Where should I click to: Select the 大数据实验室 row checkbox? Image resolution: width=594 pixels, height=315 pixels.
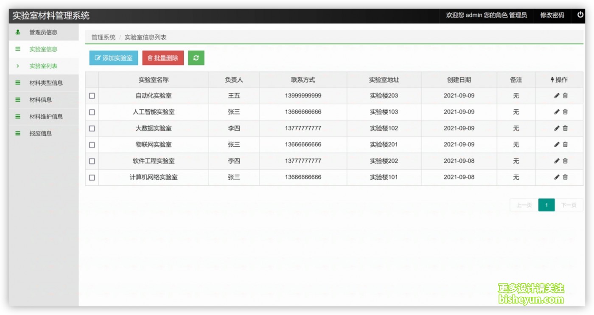click(92, 128)
